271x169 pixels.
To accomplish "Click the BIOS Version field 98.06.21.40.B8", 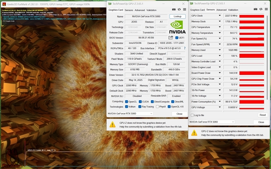I will [x=146, y=38].
